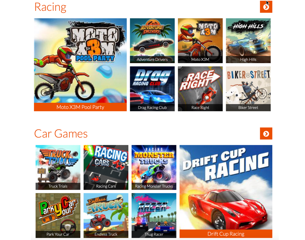Select the Thug Racer game tile

tap(154, 215)
